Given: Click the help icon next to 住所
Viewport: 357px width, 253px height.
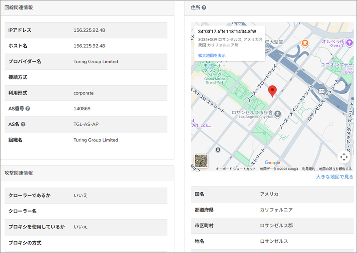Looking at the screenshot, I should click(x=204, y=8).
